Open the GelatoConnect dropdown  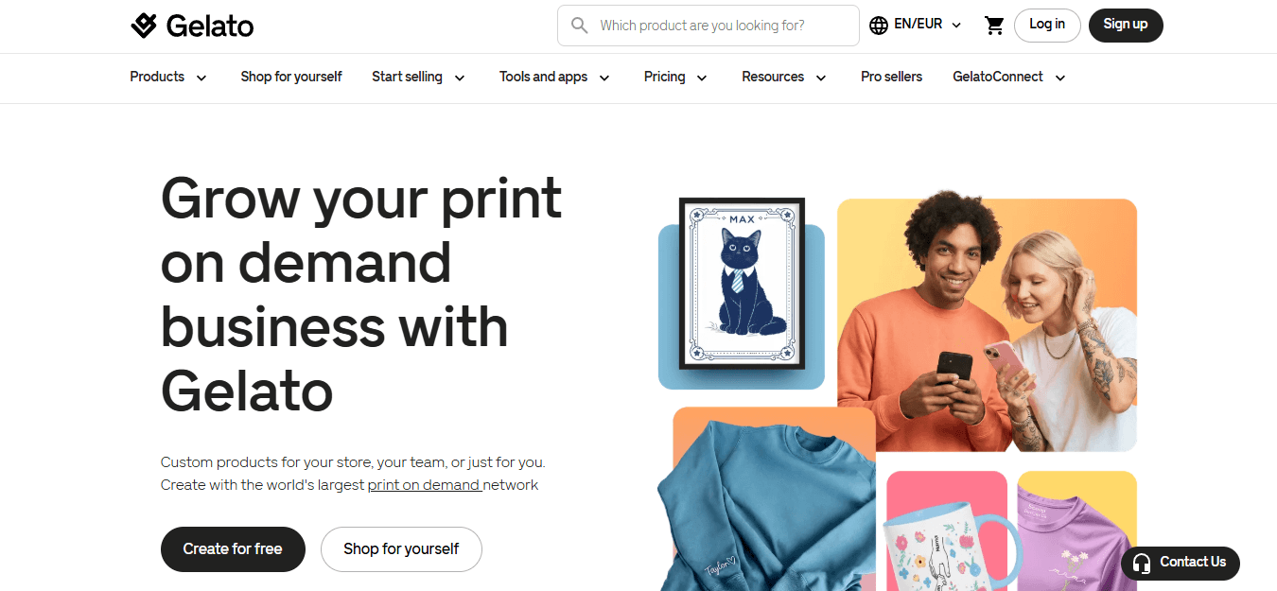tap(1009, 78)
